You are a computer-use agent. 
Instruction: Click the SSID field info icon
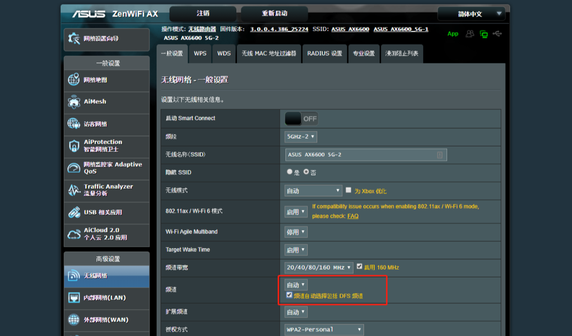(x=440, y=155)
